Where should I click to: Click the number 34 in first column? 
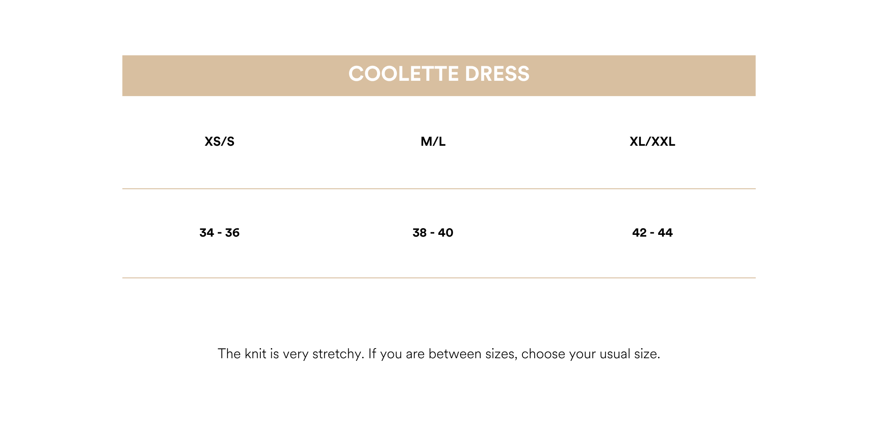tap(206, 232)
